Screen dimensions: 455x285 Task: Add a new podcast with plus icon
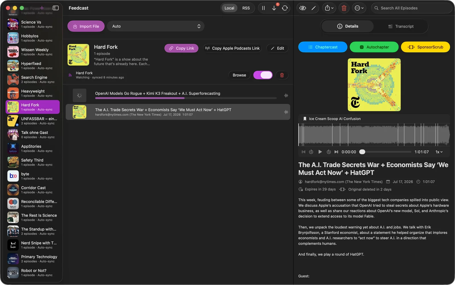(x=42, y=8)
